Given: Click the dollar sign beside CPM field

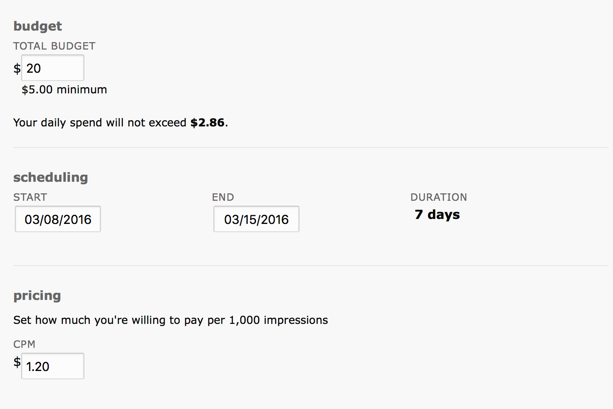Looking at the screenshot, I should [x=17, y=362].
